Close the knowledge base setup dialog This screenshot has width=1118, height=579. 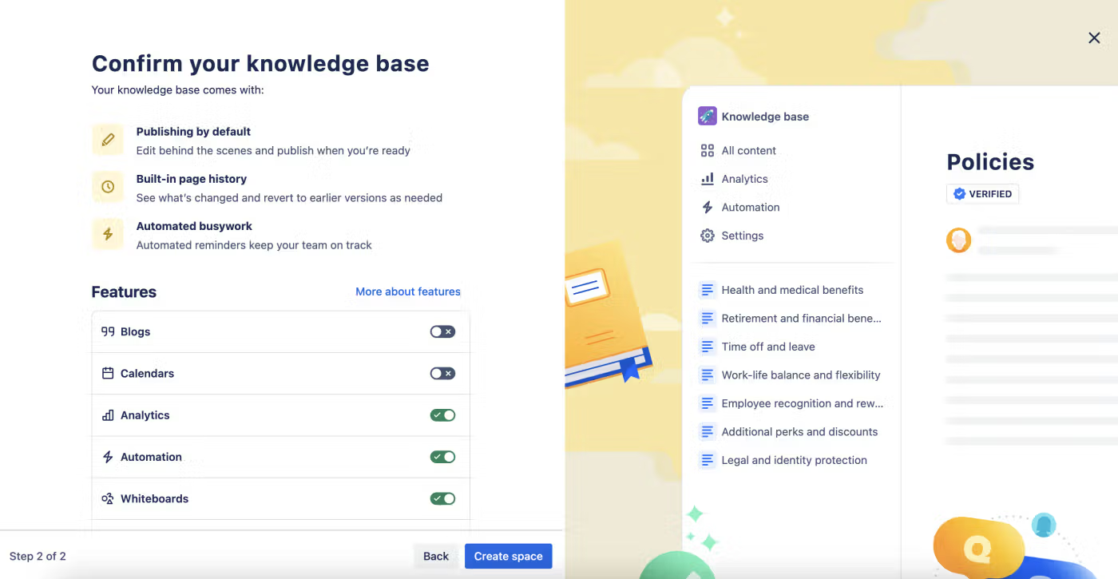(x=1094, y=38)
